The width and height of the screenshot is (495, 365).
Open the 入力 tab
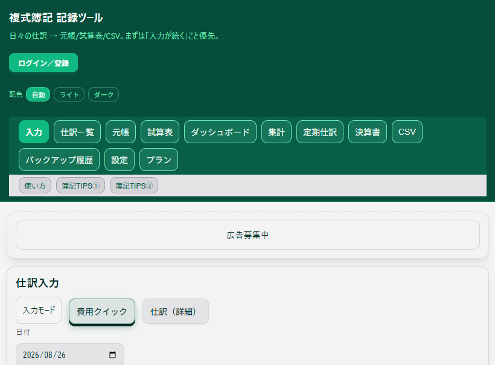pyautogui.click(x=34, y=132)
